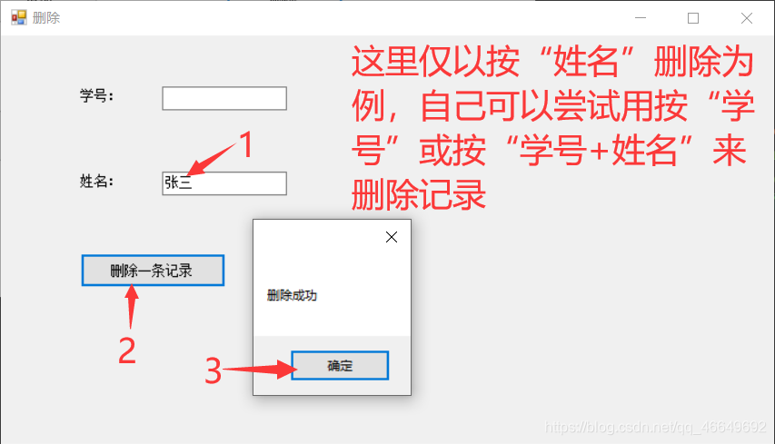Screen dimensions: 775x444
Task: Click the 姓名: label
Action: point(97,181)
